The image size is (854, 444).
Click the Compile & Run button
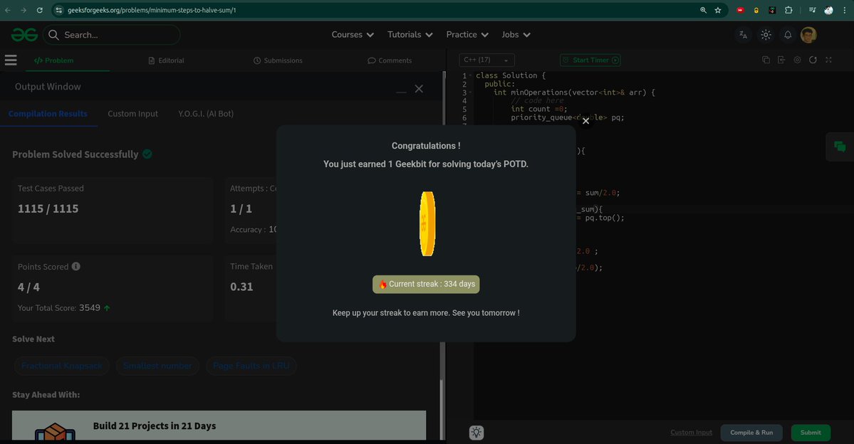(751, 433)
